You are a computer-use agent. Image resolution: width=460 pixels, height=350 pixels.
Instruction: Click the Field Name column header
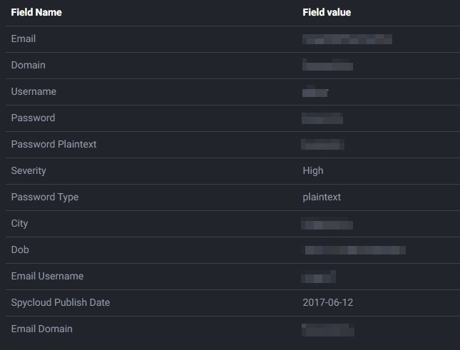click(36, 12)
